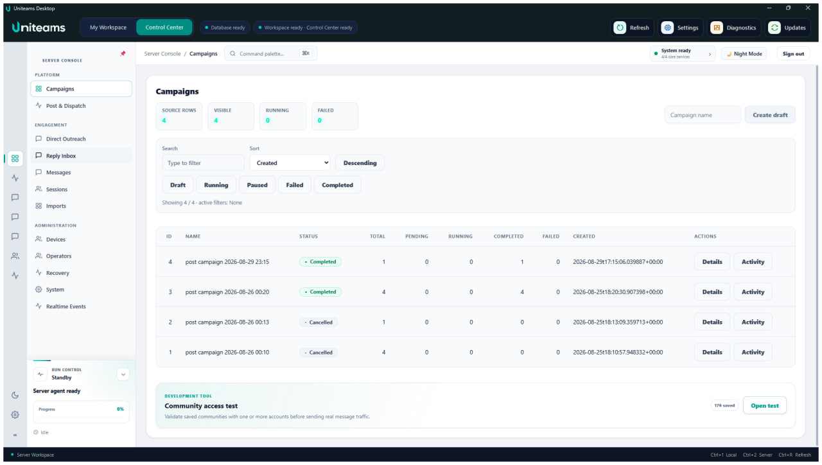Toggle the Failed status filter chip
Screen dimensions: 822x465
pyautogui.click(x=295, y=185)
